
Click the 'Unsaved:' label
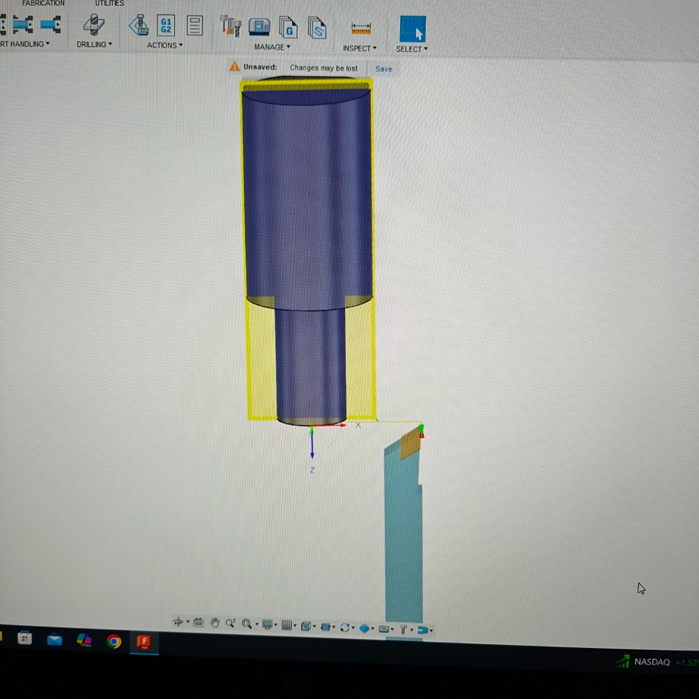point(260,67)
